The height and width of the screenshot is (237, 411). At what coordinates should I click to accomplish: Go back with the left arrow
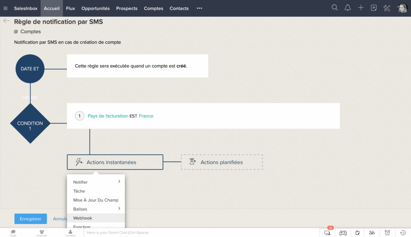point(6,21)
